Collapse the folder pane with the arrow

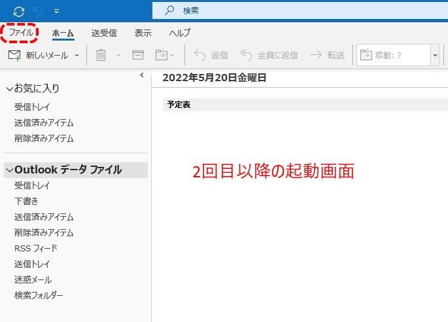click(x=142, y=75)
